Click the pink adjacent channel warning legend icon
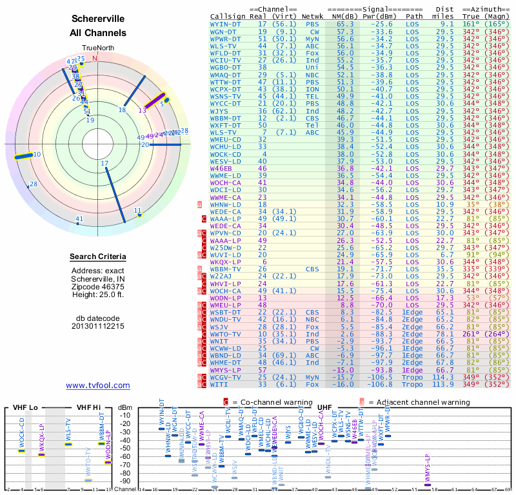 [x=362, y=402]
